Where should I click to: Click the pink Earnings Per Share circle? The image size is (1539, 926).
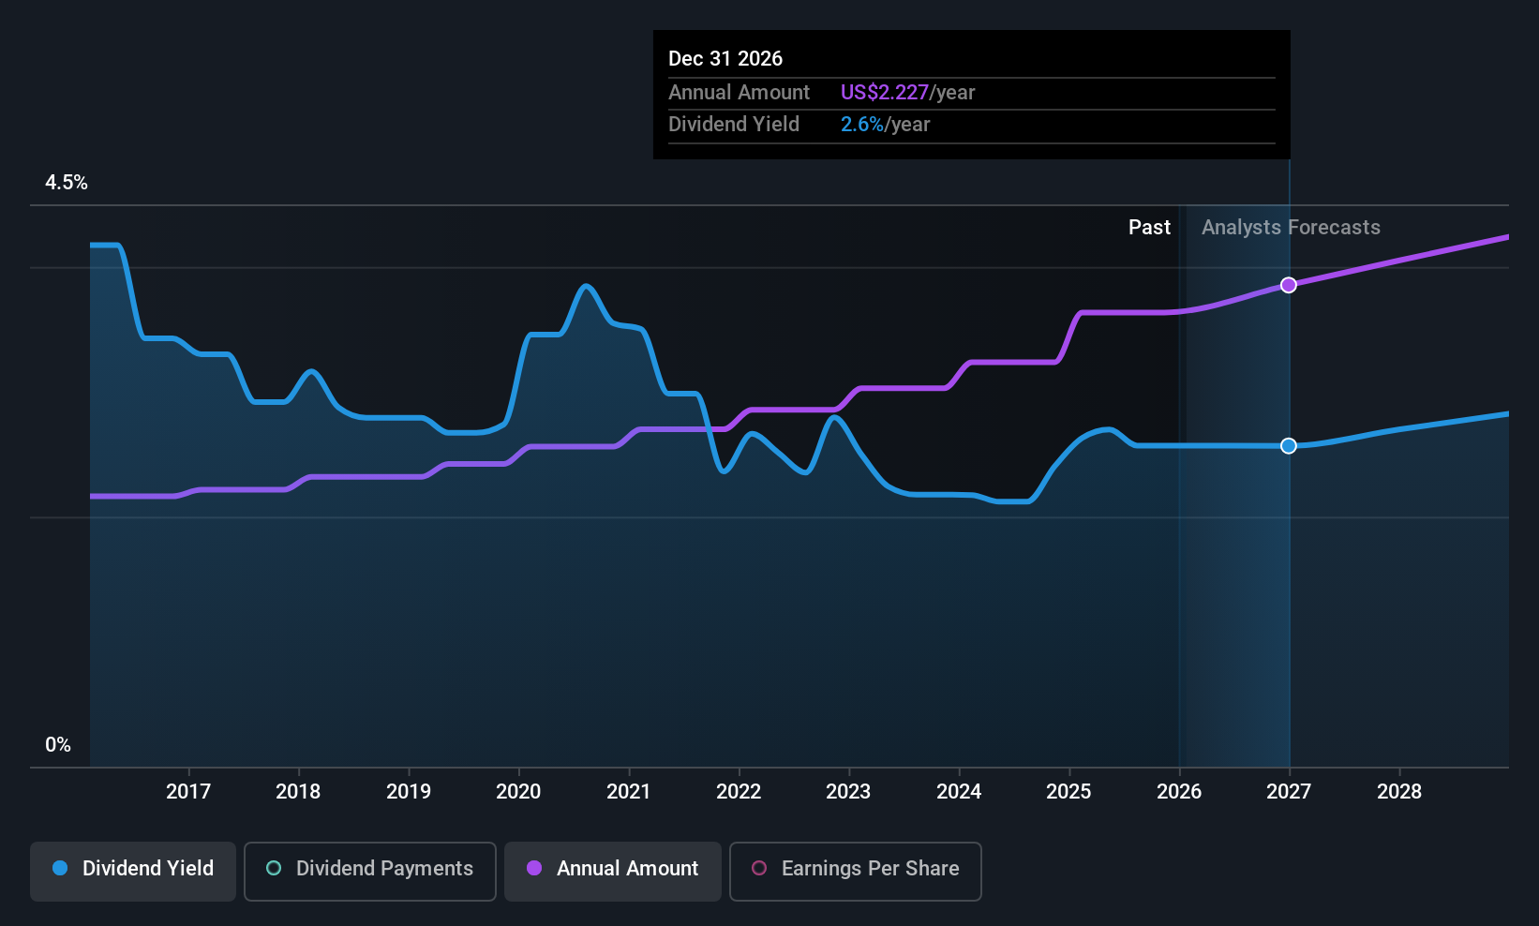coord(759,868)
